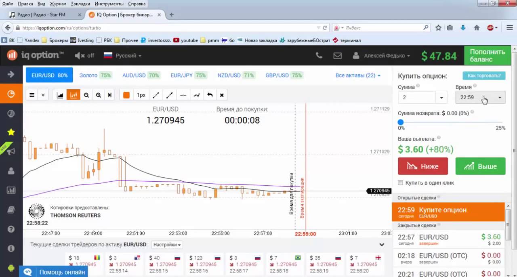Zoom in the chart with magnifier plus
Viewport: 517px width, 277px height.
tap(99, 95)
